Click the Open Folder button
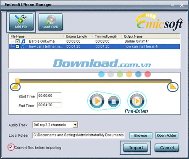 [167, 136]
